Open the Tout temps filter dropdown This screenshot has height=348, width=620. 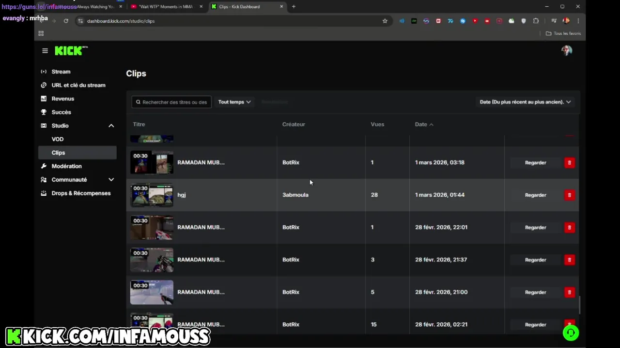click(234, 102)
